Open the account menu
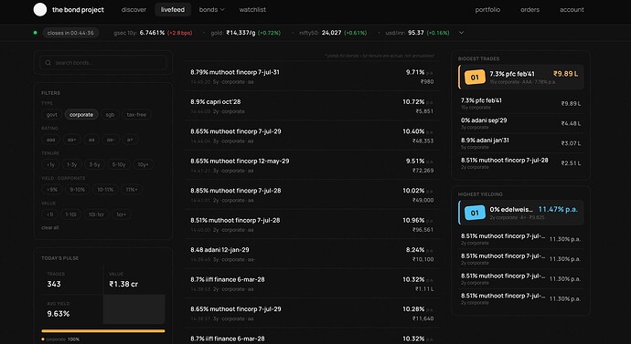Image resolution: width=631 pixels, height=344 pixels. click(x=572, y=10)
